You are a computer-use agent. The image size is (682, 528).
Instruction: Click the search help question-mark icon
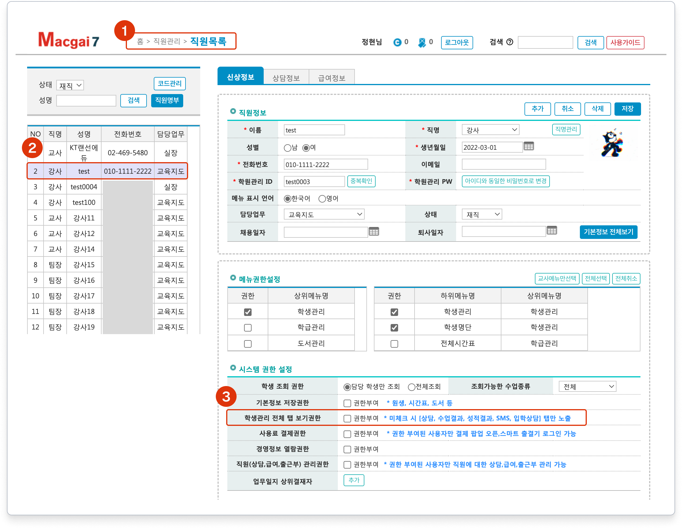(x=509, y=42)
